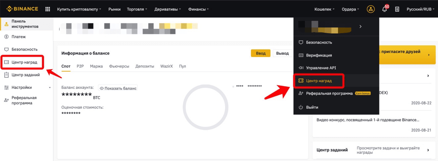
Task: Select Управление API in the dropdown
Action: (x=336, y=68)
